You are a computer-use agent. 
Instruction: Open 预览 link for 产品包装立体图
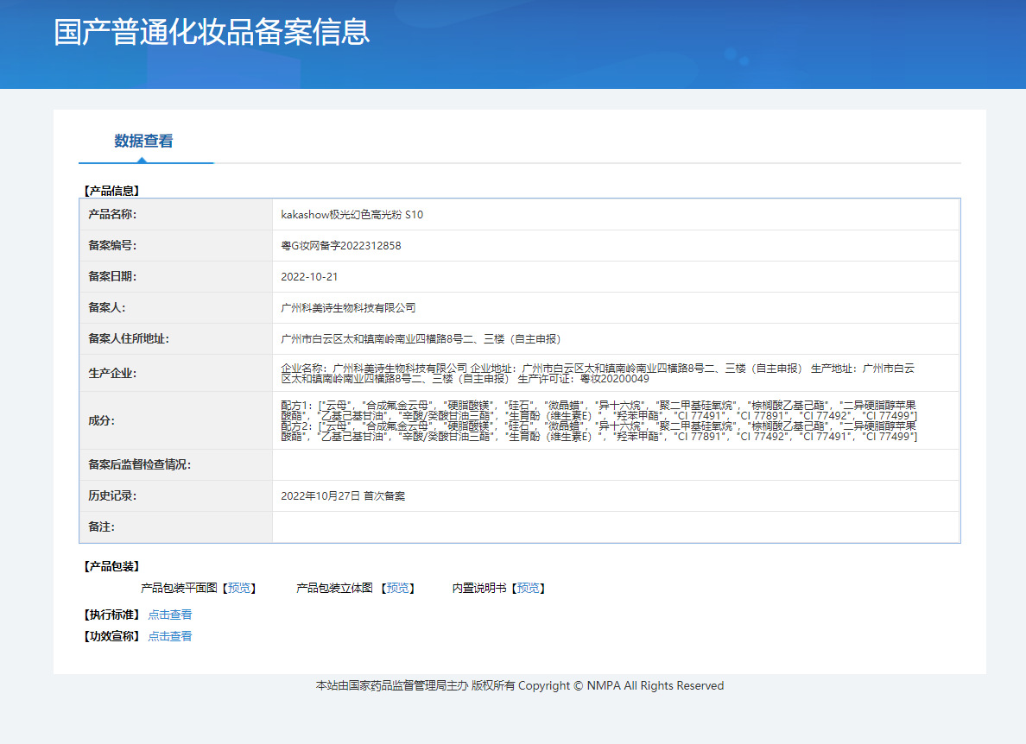coord(397,588)
